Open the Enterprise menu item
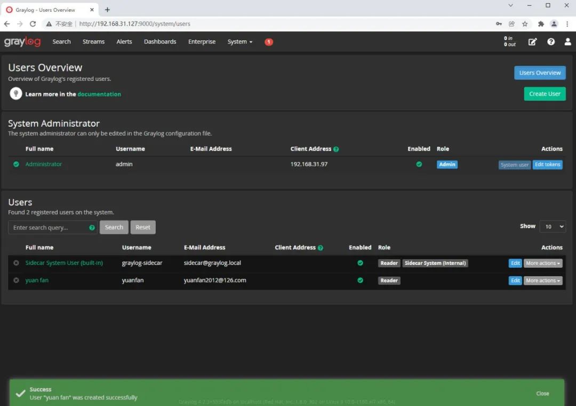The height and width of the screenshot is (406, 576). [202, 42]
